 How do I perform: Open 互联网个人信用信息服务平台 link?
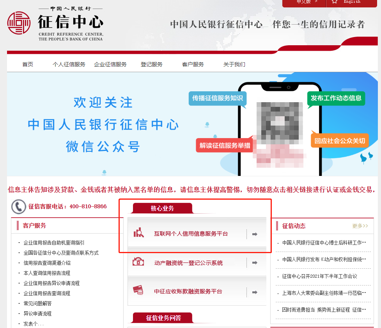coord(191,234)
